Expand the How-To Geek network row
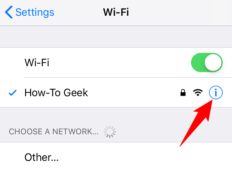The height and width of the screenshot is (172, 232). [x=116, y=93]
